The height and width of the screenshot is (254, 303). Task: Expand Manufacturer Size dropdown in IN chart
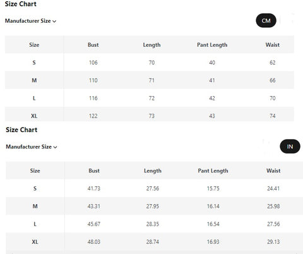pyautogui.click(x=32, y=147)
